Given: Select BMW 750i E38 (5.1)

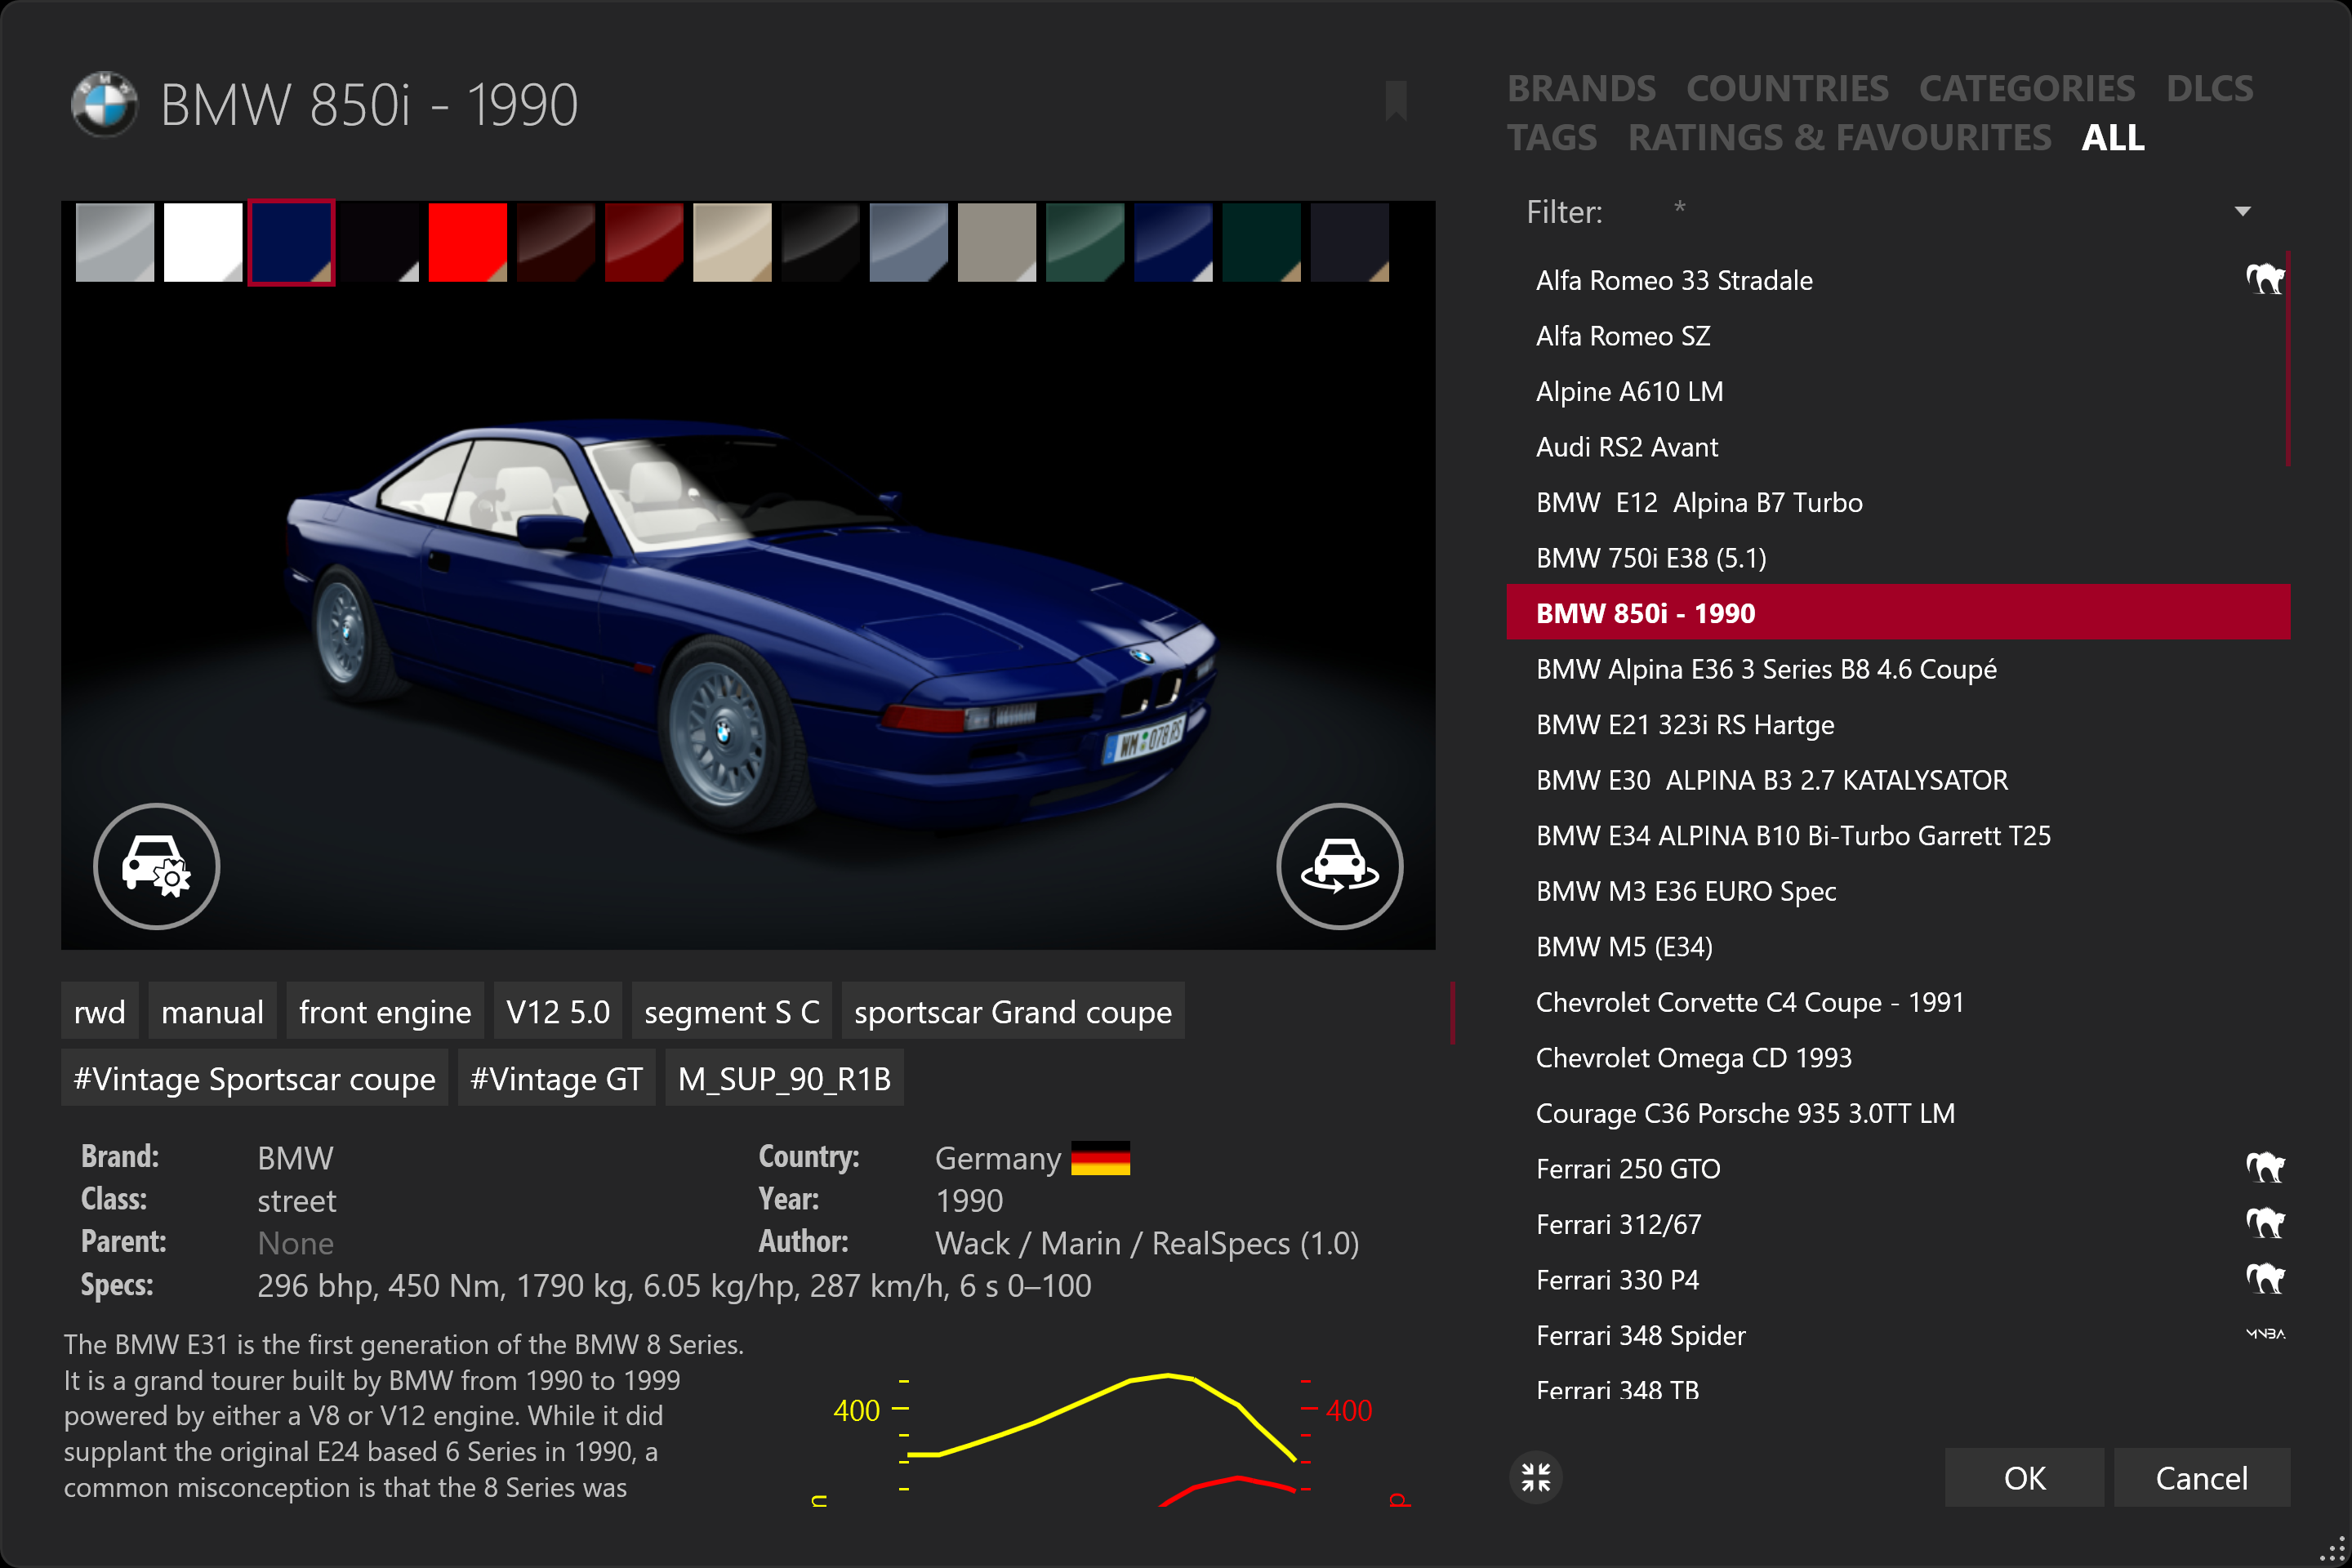Looking at the screenshot, I should [1898, 557].
